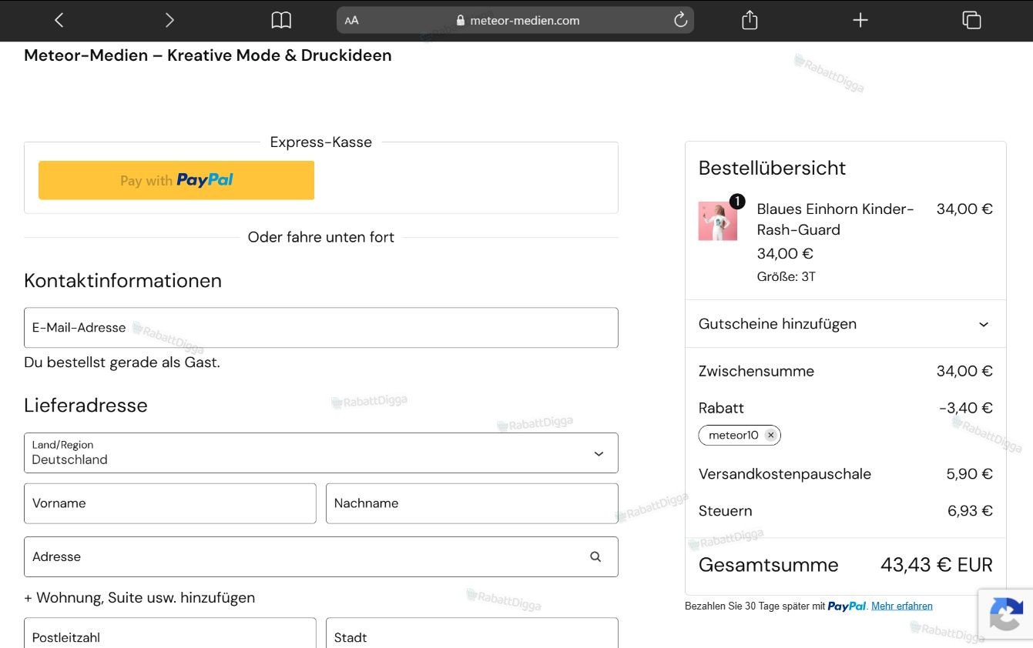Focus the E-Mail-Adresse field

click(321, 328)
